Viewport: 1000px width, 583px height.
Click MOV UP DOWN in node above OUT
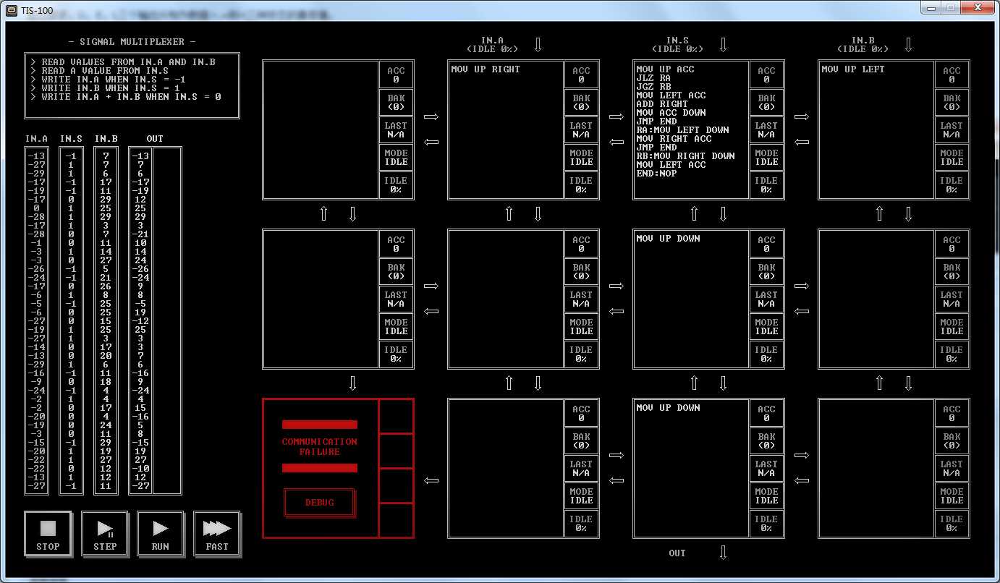[x=668, y=408]
